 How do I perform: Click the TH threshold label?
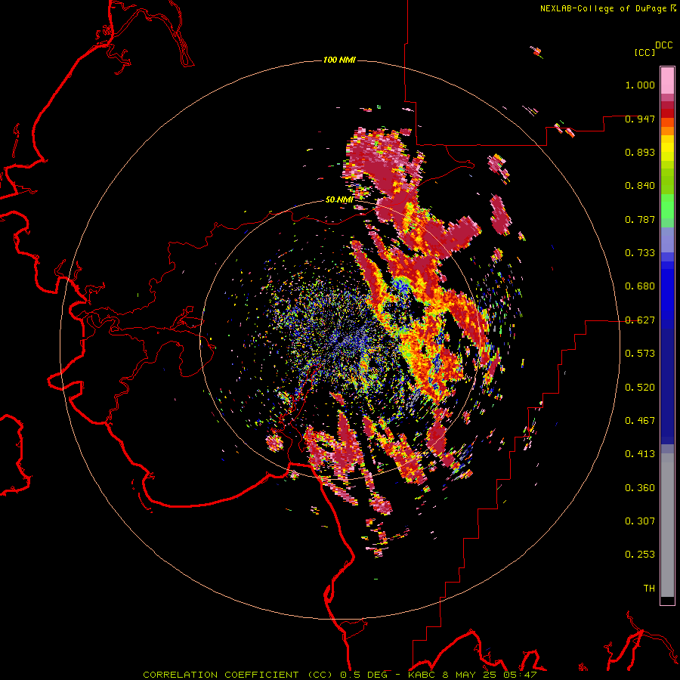(x=649, y=588)
